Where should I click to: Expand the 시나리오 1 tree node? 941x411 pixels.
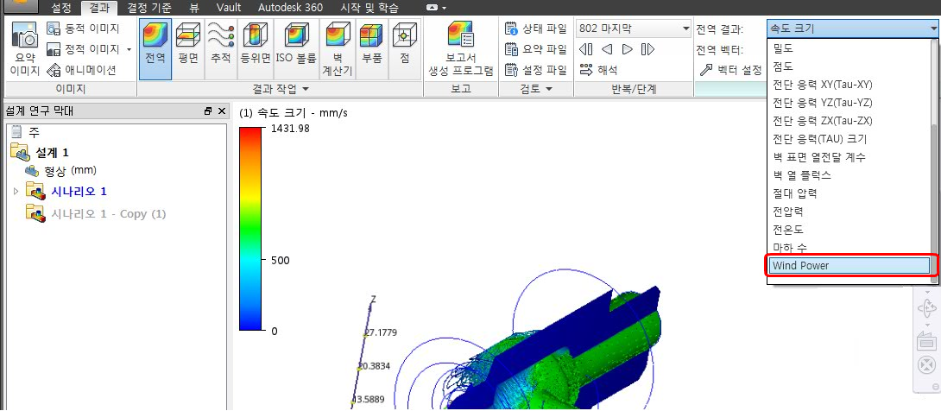click(x=16, y=192)
